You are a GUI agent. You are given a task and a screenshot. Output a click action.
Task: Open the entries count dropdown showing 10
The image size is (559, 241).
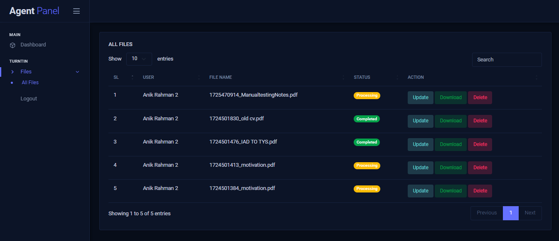click(x=139, y=59)
